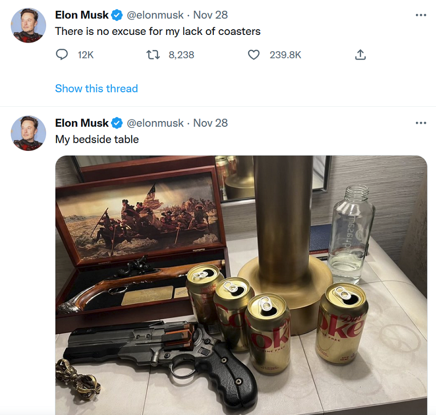Open more options on the coasters tweet

(x=421, y=15)
